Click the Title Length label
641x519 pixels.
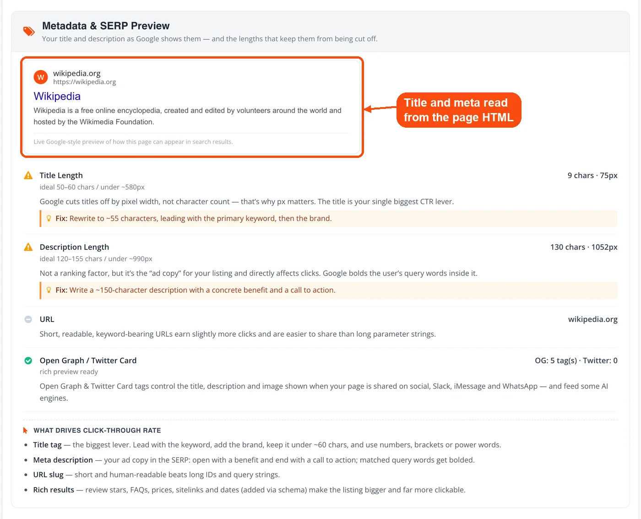coord(61,175)
